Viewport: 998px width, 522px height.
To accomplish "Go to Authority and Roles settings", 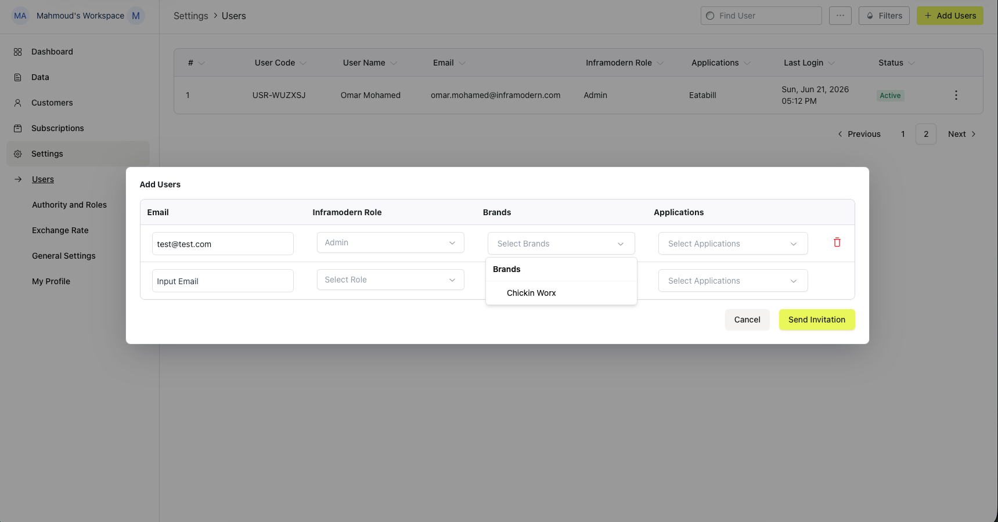I will pos(69,205).
